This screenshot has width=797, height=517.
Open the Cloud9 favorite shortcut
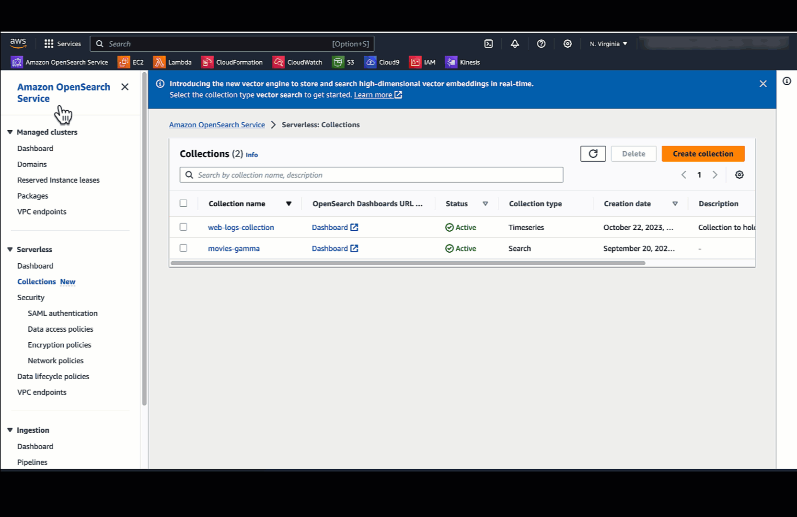coord(382,62)
